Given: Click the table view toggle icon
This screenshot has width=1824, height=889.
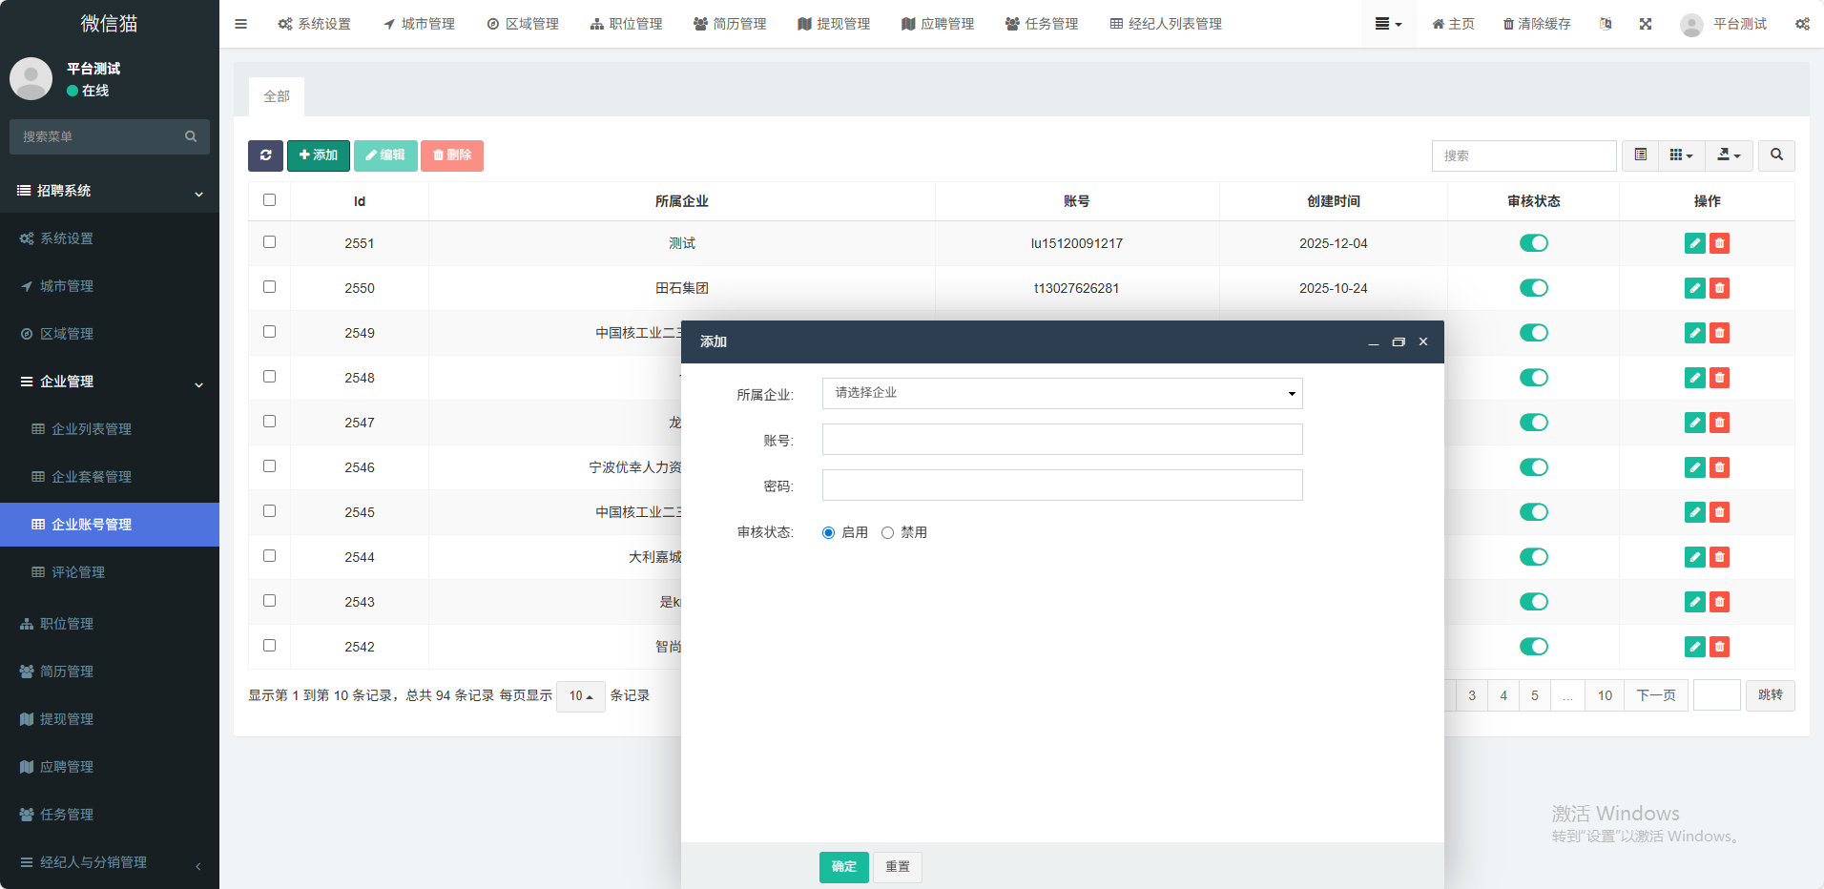Looking at the screenshot, I should pos(1641,155).
